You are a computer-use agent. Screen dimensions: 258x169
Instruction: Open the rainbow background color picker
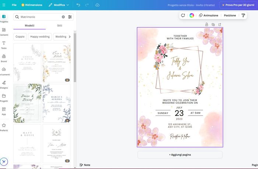192,15
